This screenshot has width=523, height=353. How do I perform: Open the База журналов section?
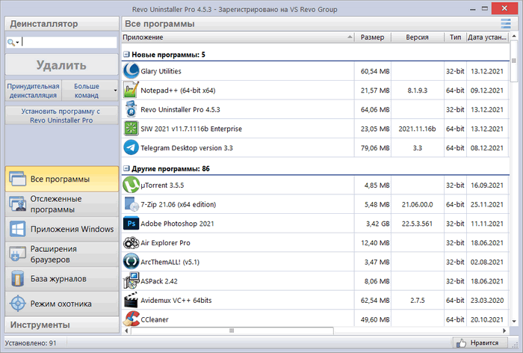coord(62,279)
